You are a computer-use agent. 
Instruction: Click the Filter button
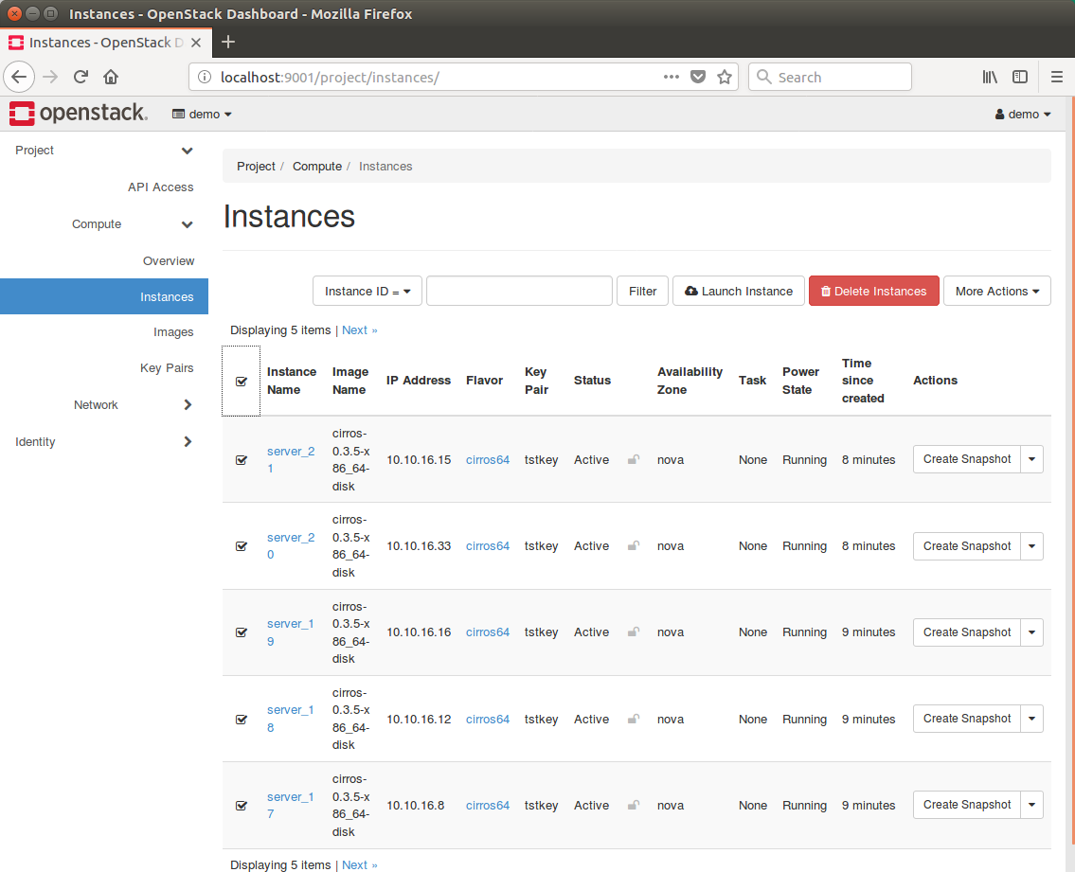point(642,292)
